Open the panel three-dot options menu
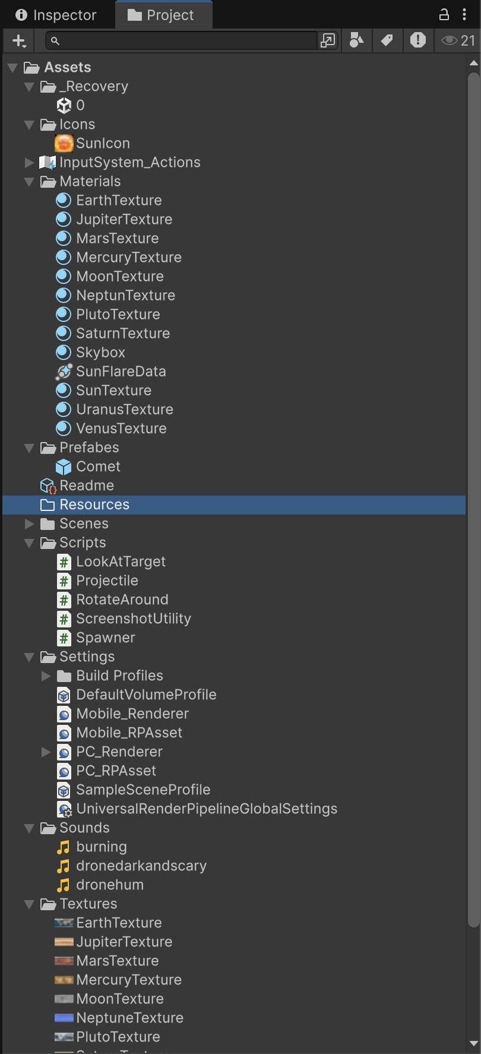481x1054 pixels. pyautogui.click(x=464, y=15)
